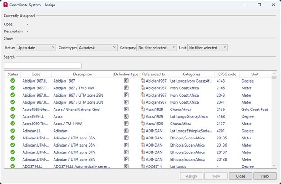This screenshot has width=281, height=184.
Task: Click G definition type icon for Abidjan 1987
Action: pyautogui.click(x=126, y=81)
